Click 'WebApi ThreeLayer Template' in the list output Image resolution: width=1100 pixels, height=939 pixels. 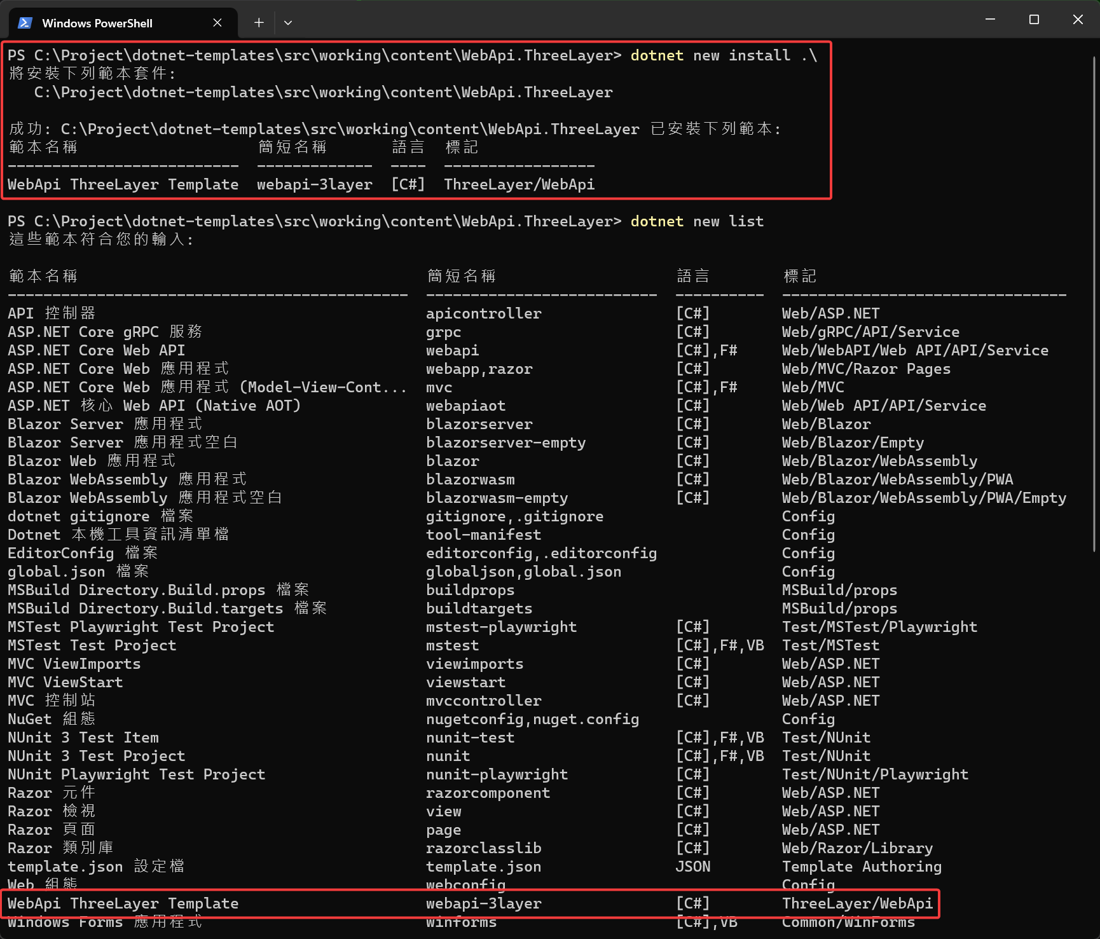[x=123, y=904]
